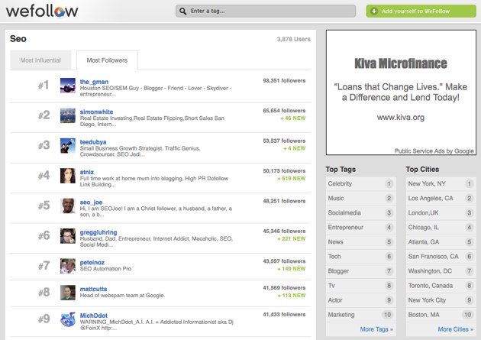Viewport: 481px width, 340px height.
Task: Click the Kiva Microfinance ad headline
Action: click(401, 63)
